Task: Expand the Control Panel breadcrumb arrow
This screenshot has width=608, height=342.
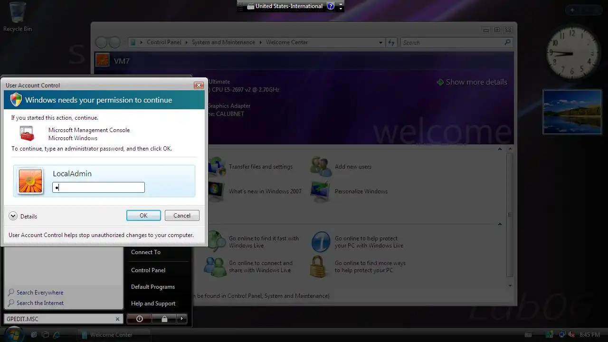Action: [x=186, y=42]
